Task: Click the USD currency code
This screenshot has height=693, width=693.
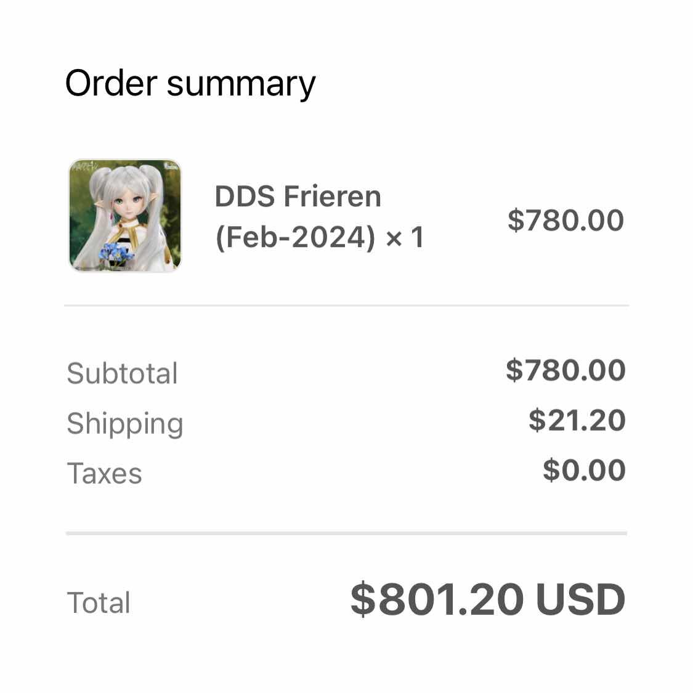Action: (580, 600)
